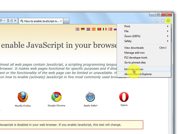Choose the Italian flag language
The image size is (179, 134).
coord(105,29)
